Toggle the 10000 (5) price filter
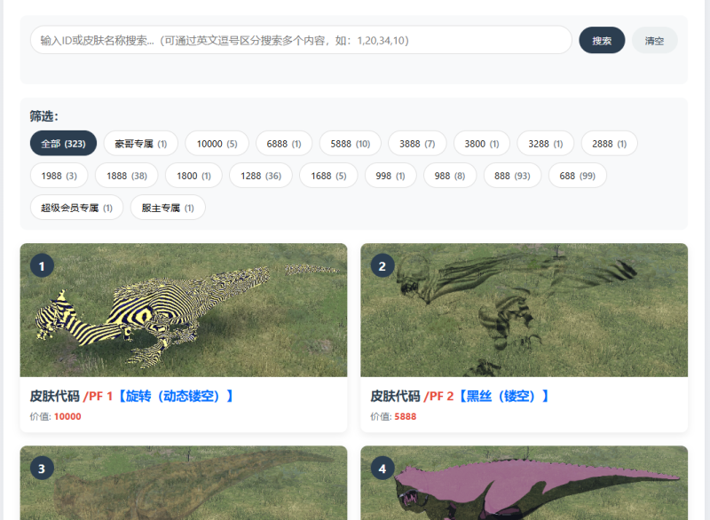This screenshot has width=710, height=520. 217,143
